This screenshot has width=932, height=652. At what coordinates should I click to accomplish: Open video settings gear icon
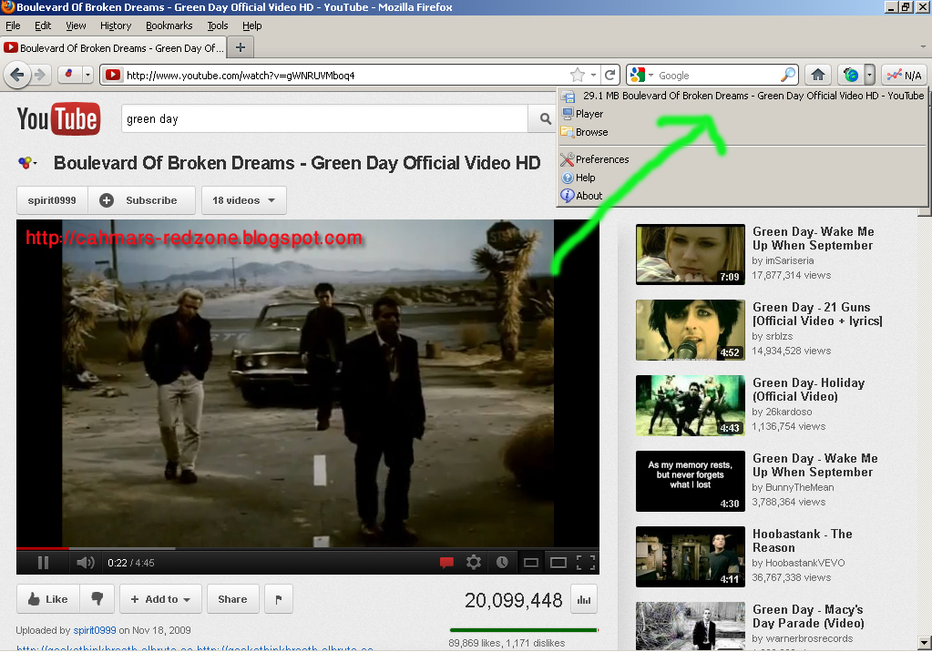[x=474, y=562]
